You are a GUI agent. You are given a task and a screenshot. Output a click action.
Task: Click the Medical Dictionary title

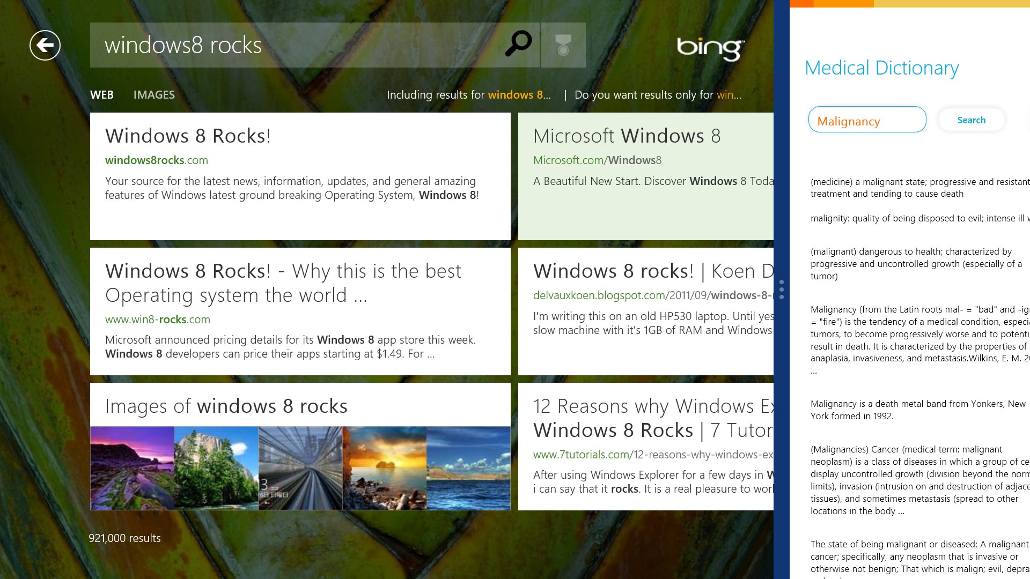(882, 68)
